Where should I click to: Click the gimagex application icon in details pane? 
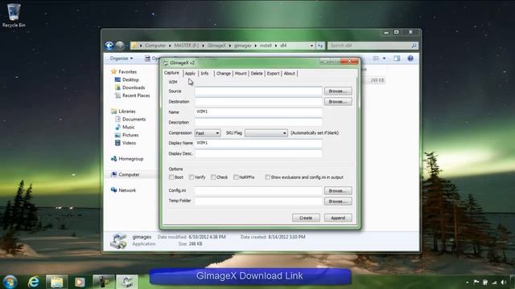[x=118, y=241]
